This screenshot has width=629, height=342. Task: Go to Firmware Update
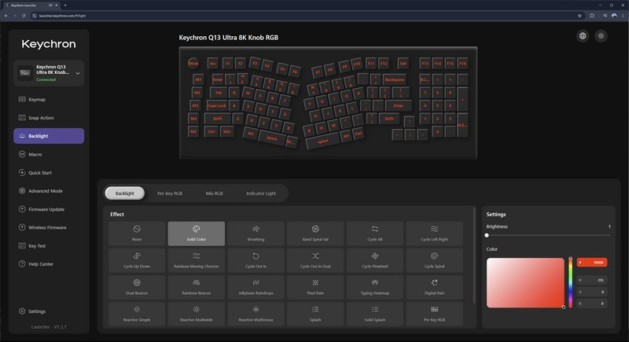49,209
